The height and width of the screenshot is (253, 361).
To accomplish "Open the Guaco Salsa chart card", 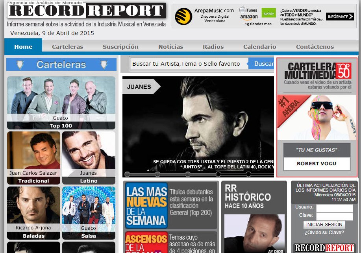I will (89, 213).
